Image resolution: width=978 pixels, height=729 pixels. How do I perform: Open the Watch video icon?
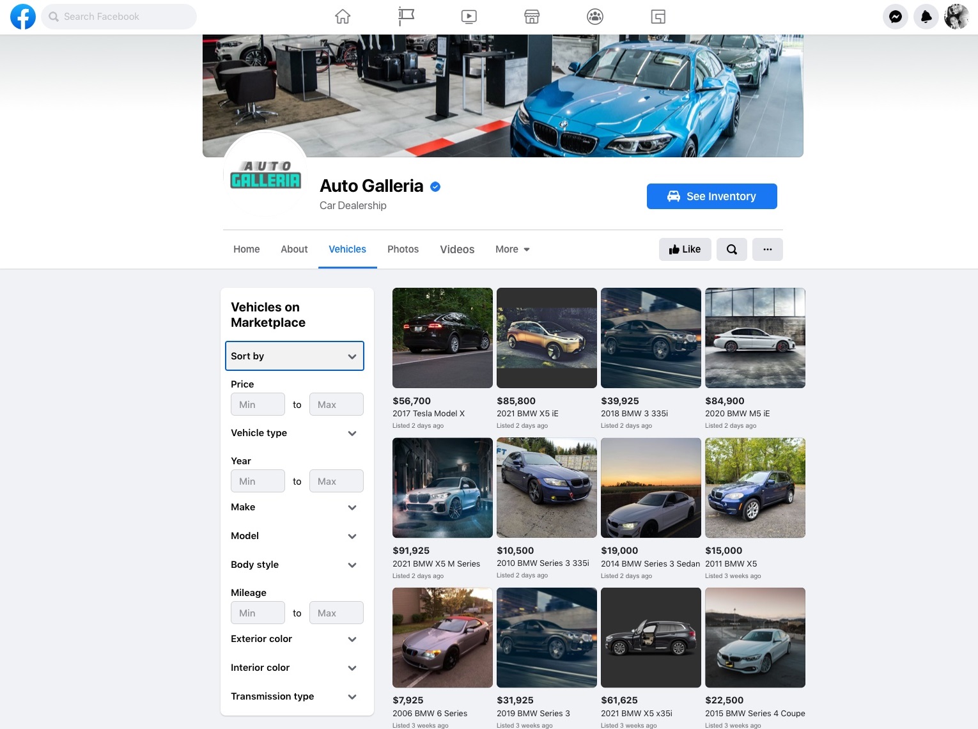(469, 17)
